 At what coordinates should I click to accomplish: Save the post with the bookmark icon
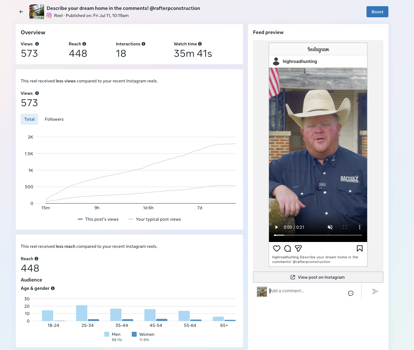point(360,248)
